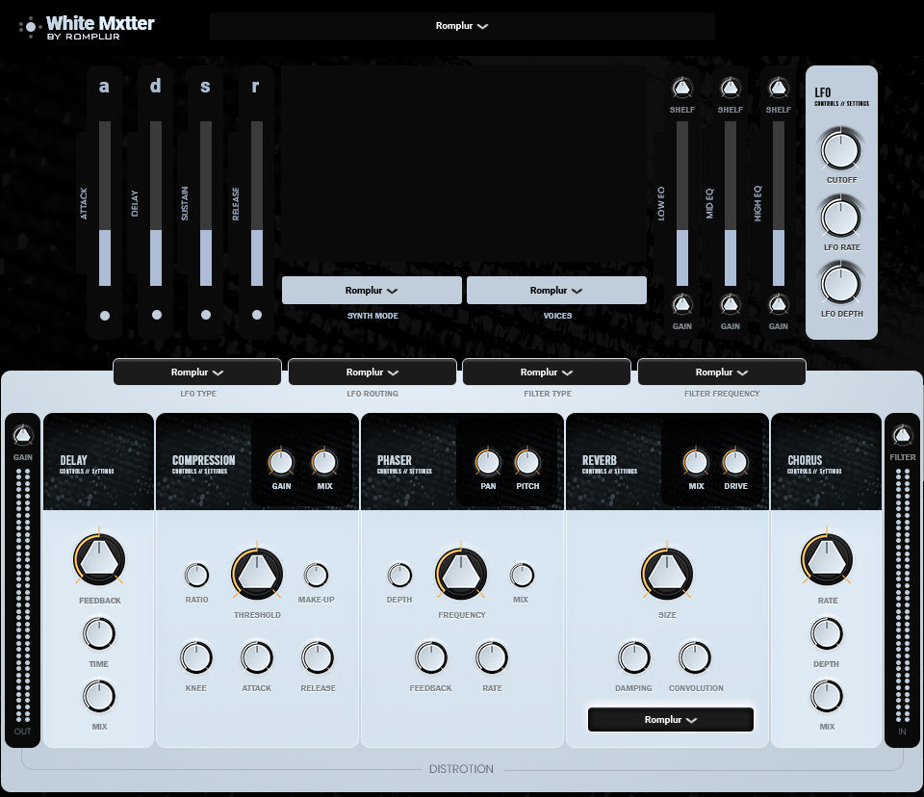
Task: Click the output Gain knob
Action: [22, 436]
